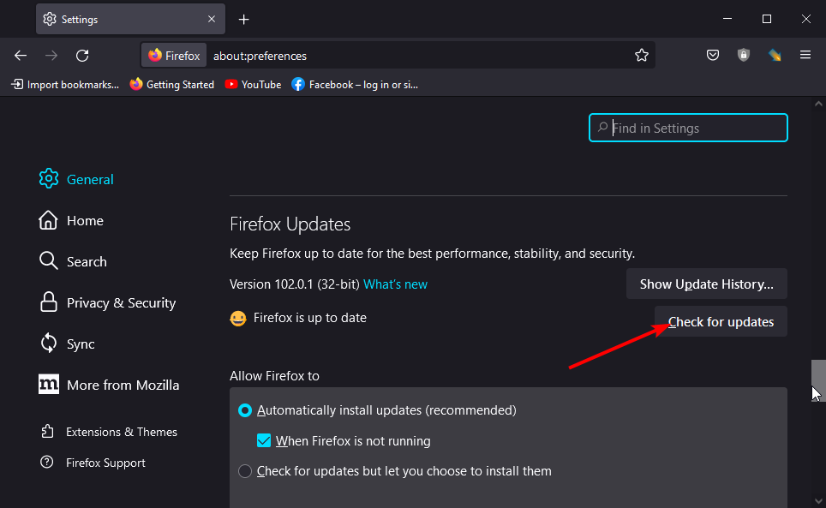Open Import bookmarks bookmark item
The image size is (826, 508).
click(65, 84)
